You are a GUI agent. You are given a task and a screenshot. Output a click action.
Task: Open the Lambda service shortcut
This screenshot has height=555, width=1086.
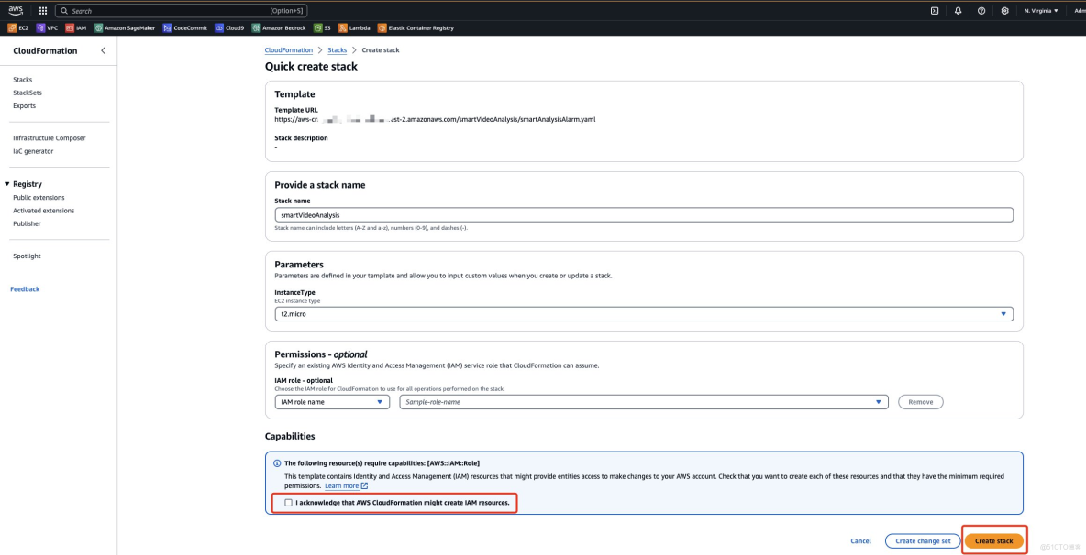click(355, 28)
